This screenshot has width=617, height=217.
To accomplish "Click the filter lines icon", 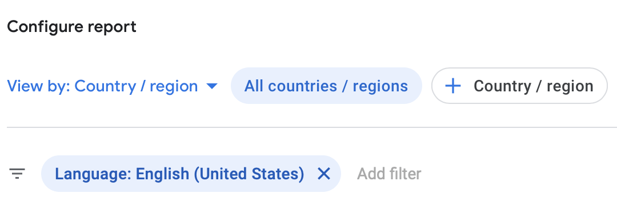I will 17,174.
